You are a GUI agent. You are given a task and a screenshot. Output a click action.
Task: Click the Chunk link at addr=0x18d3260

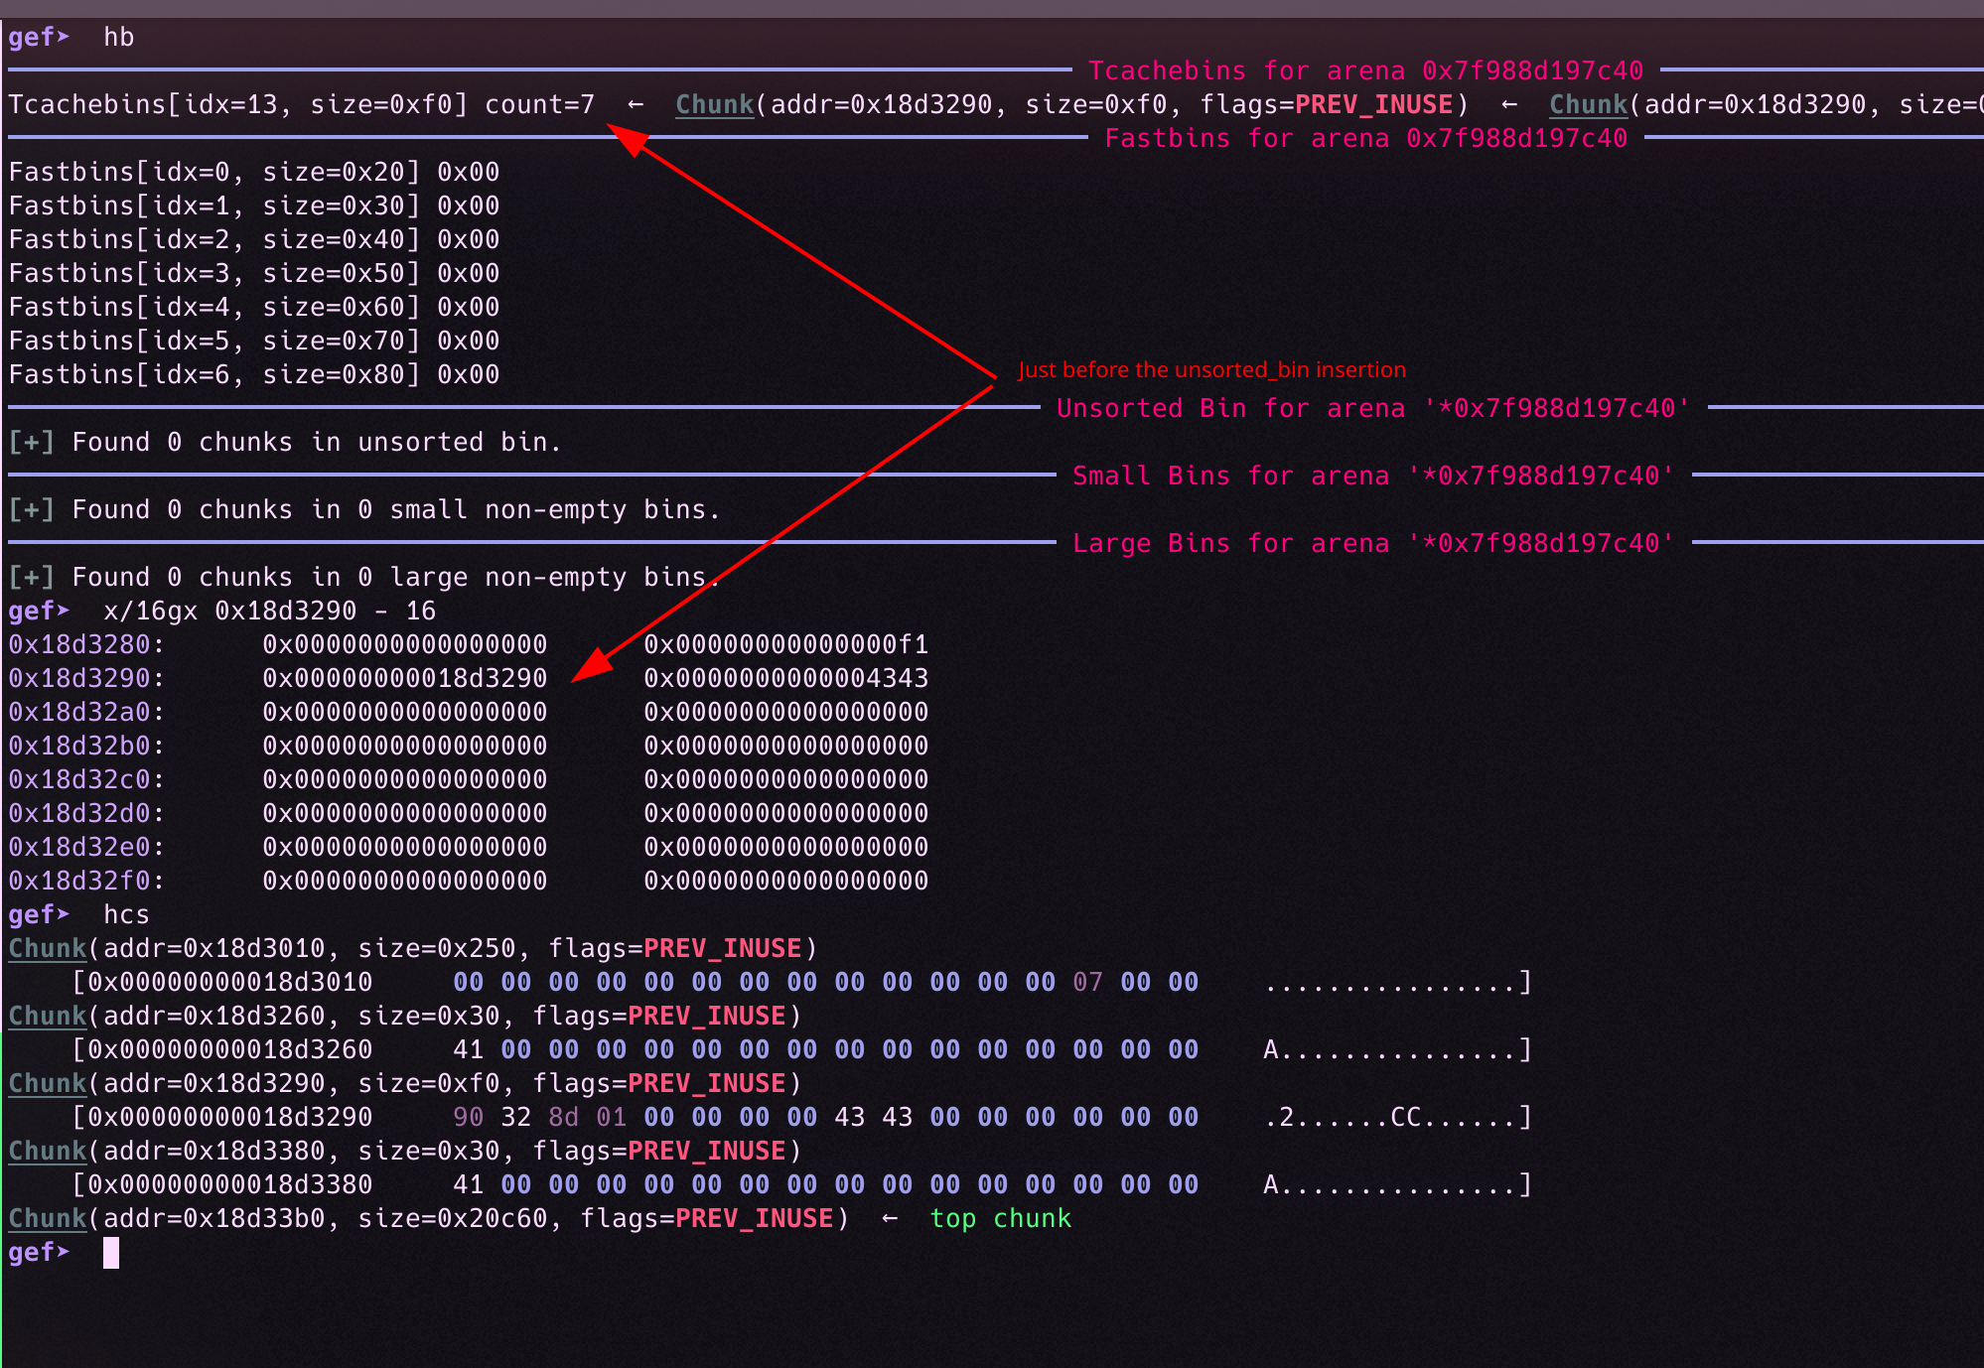[48, 1016]
